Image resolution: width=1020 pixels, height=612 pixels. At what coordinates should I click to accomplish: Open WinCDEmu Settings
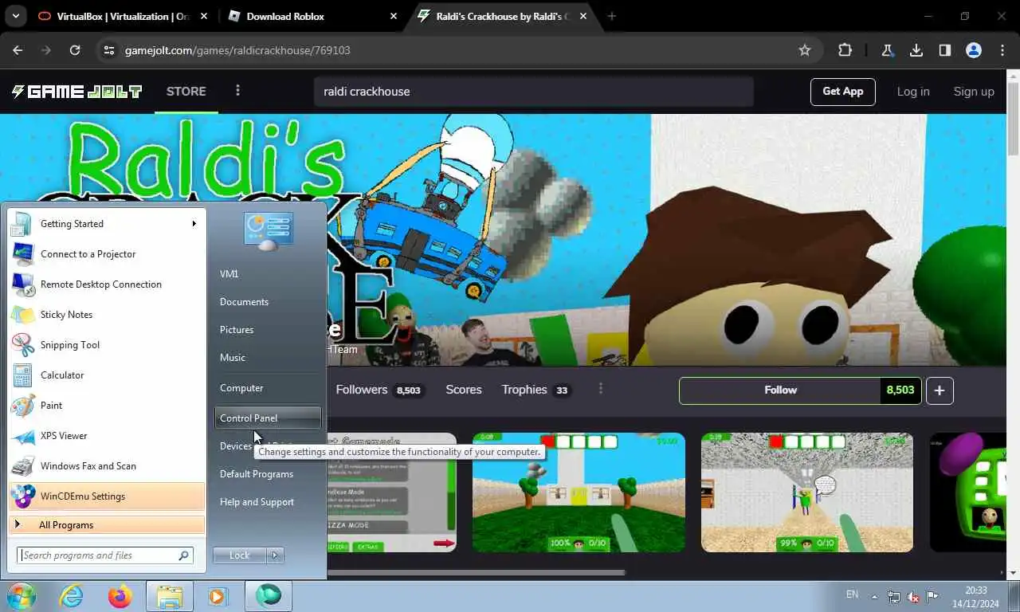click(106, 496)
